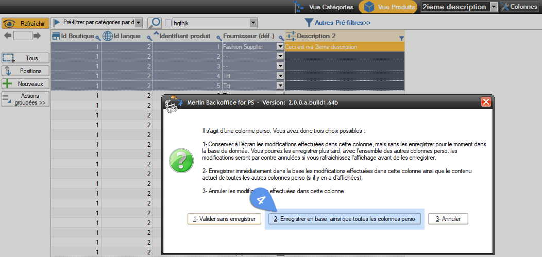Go to previous page with left arrow
The height and width of the screenshot is (257, 542).
pyautogui.click(x=8, y=36)
